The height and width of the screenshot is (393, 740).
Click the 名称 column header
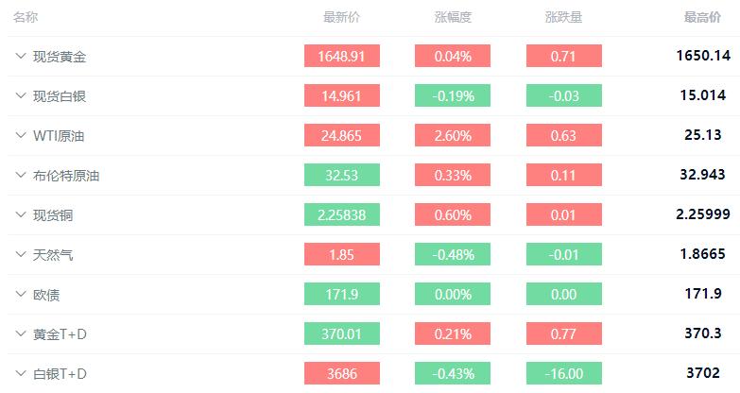point(26,17)
